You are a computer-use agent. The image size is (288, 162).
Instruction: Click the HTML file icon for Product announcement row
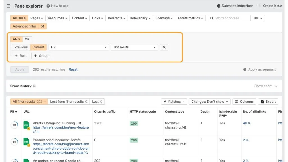coord(26,142)
